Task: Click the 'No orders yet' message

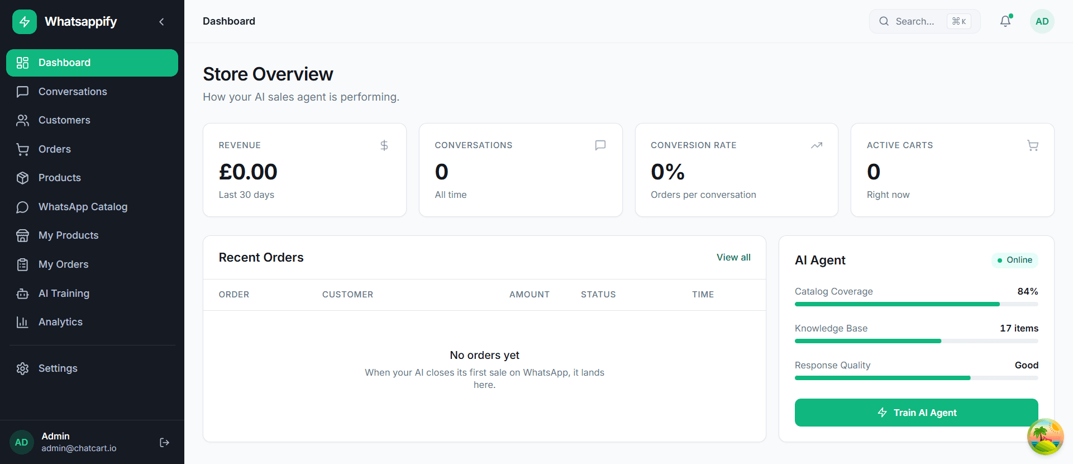Action: pos(484,355)
